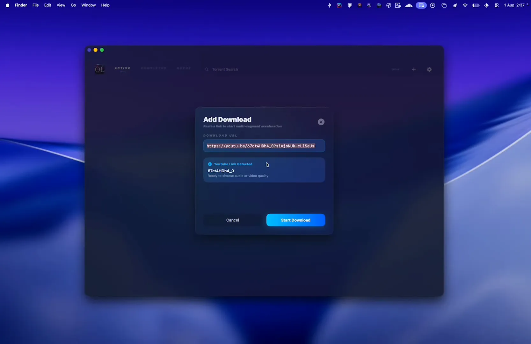This screenshot has width=531, height=344.
Task: Click 'Ready to choose audio or video quality'
Action: (x=238, y=176)
